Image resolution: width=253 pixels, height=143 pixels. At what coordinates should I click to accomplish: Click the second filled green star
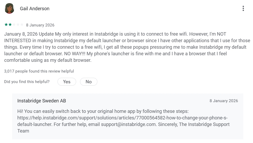(10, 25)
